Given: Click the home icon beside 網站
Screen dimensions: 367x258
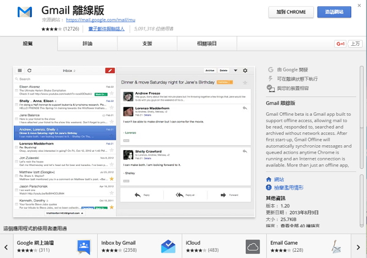Looking at the screenshot, I should [269, 181].
